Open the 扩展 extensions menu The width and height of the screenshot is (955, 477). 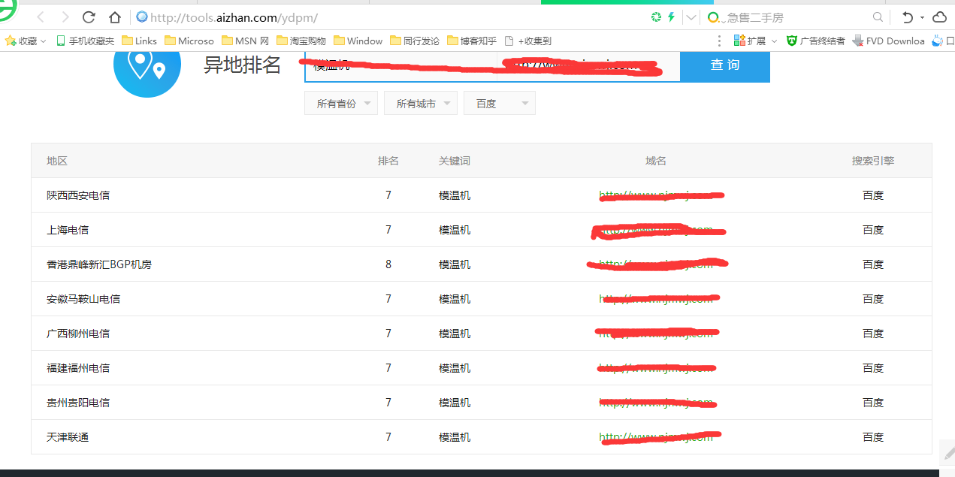[755, 41]
